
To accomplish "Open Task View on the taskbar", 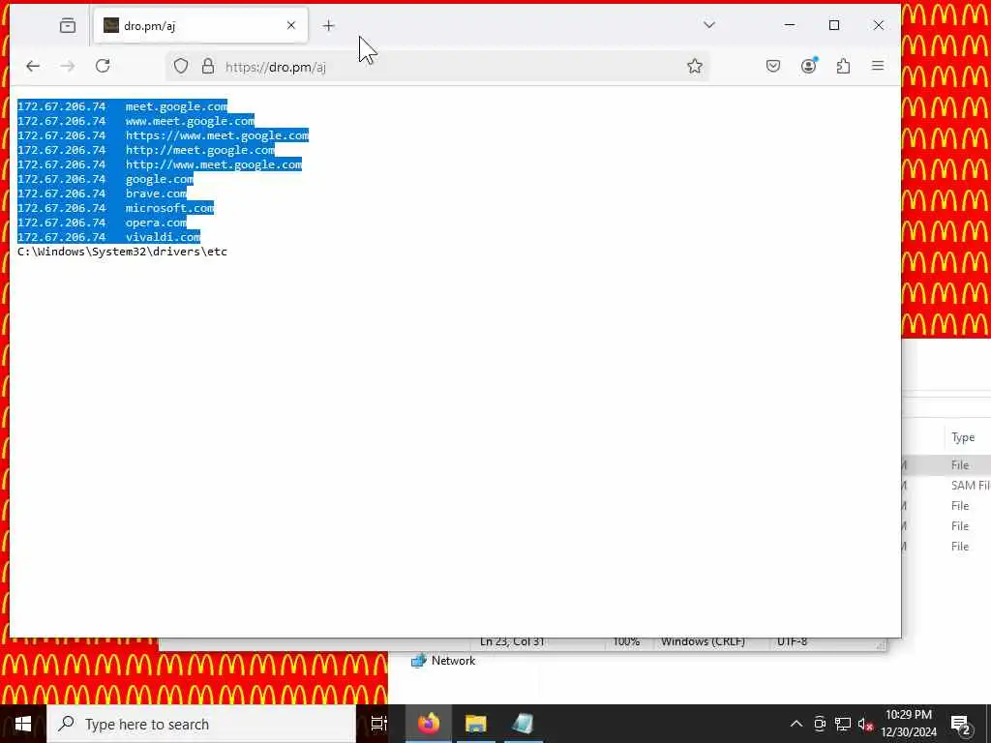I will point(379,724).
